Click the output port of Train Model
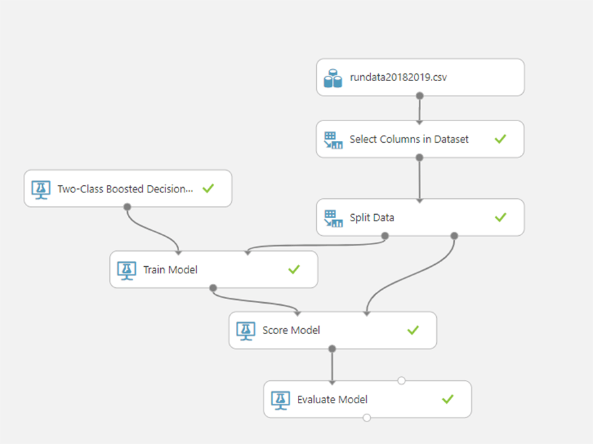This screenshot has height=444, width=593. [x=213, y=288]
